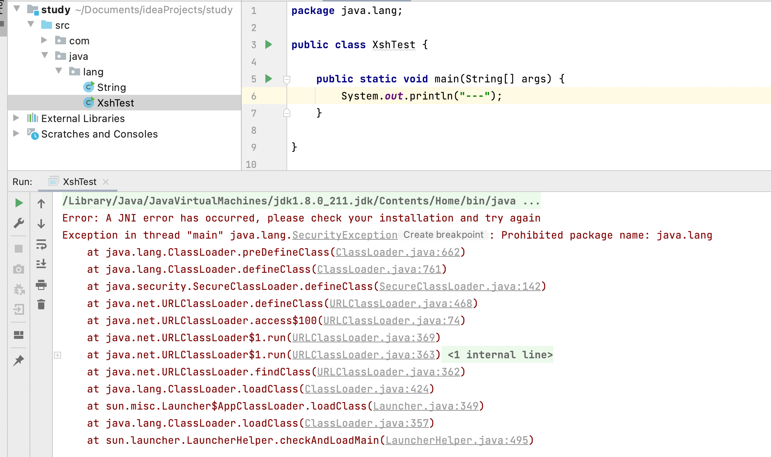Click the up stack trace arrow
This screenshot has width=771, height=457.
[41, 204]
